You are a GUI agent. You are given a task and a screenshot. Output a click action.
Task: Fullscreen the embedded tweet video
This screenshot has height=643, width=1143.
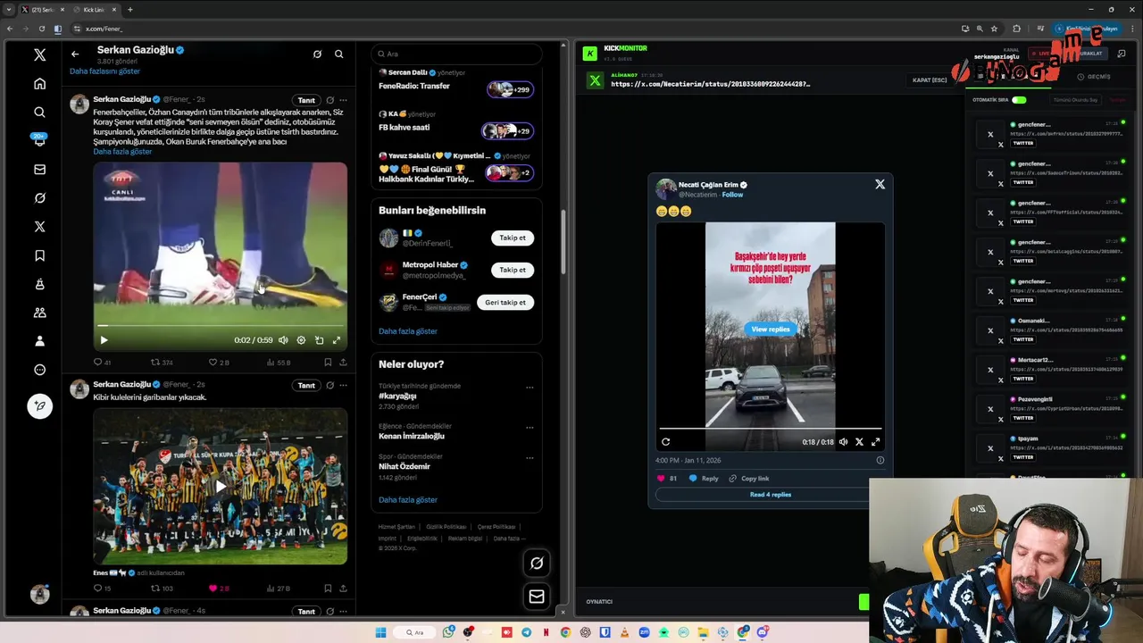click(875, 442)
